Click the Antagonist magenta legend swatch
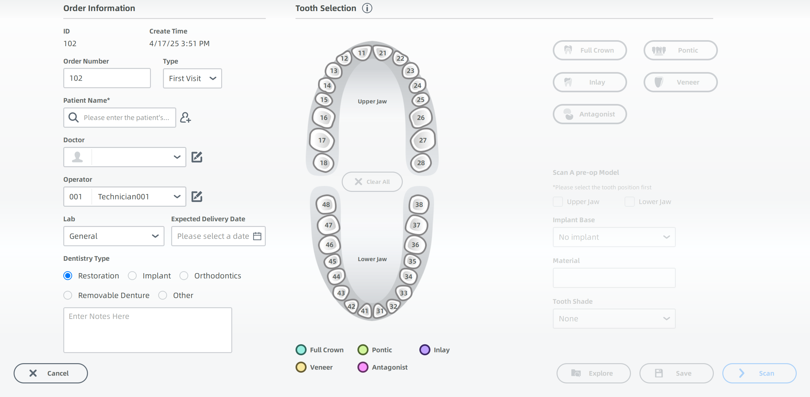 pyautogui.click(x=363, y=367)
